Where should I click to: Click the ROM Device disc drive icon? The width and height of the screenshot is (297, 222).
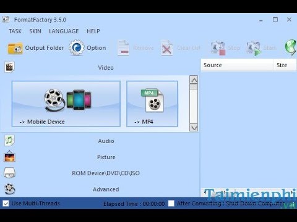[9, 173]
